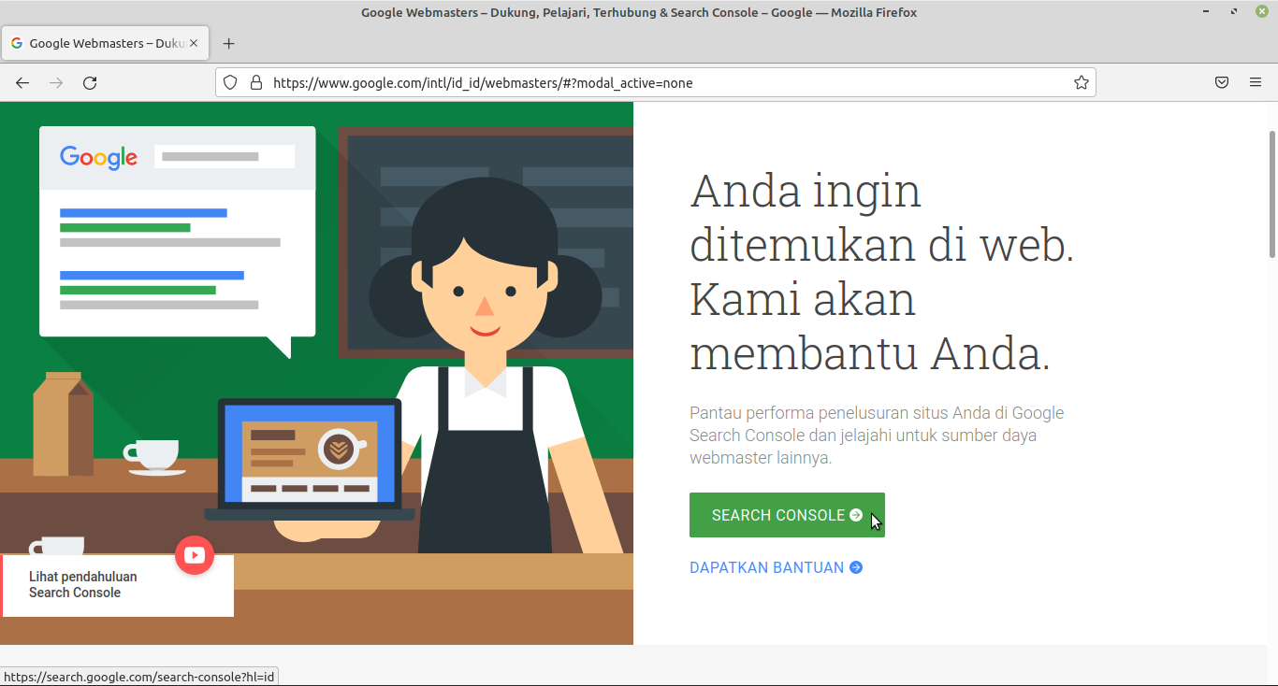Click heading 'Anda ingin ditemukan di web.'

pyautogui.click(x=881, y=218)
